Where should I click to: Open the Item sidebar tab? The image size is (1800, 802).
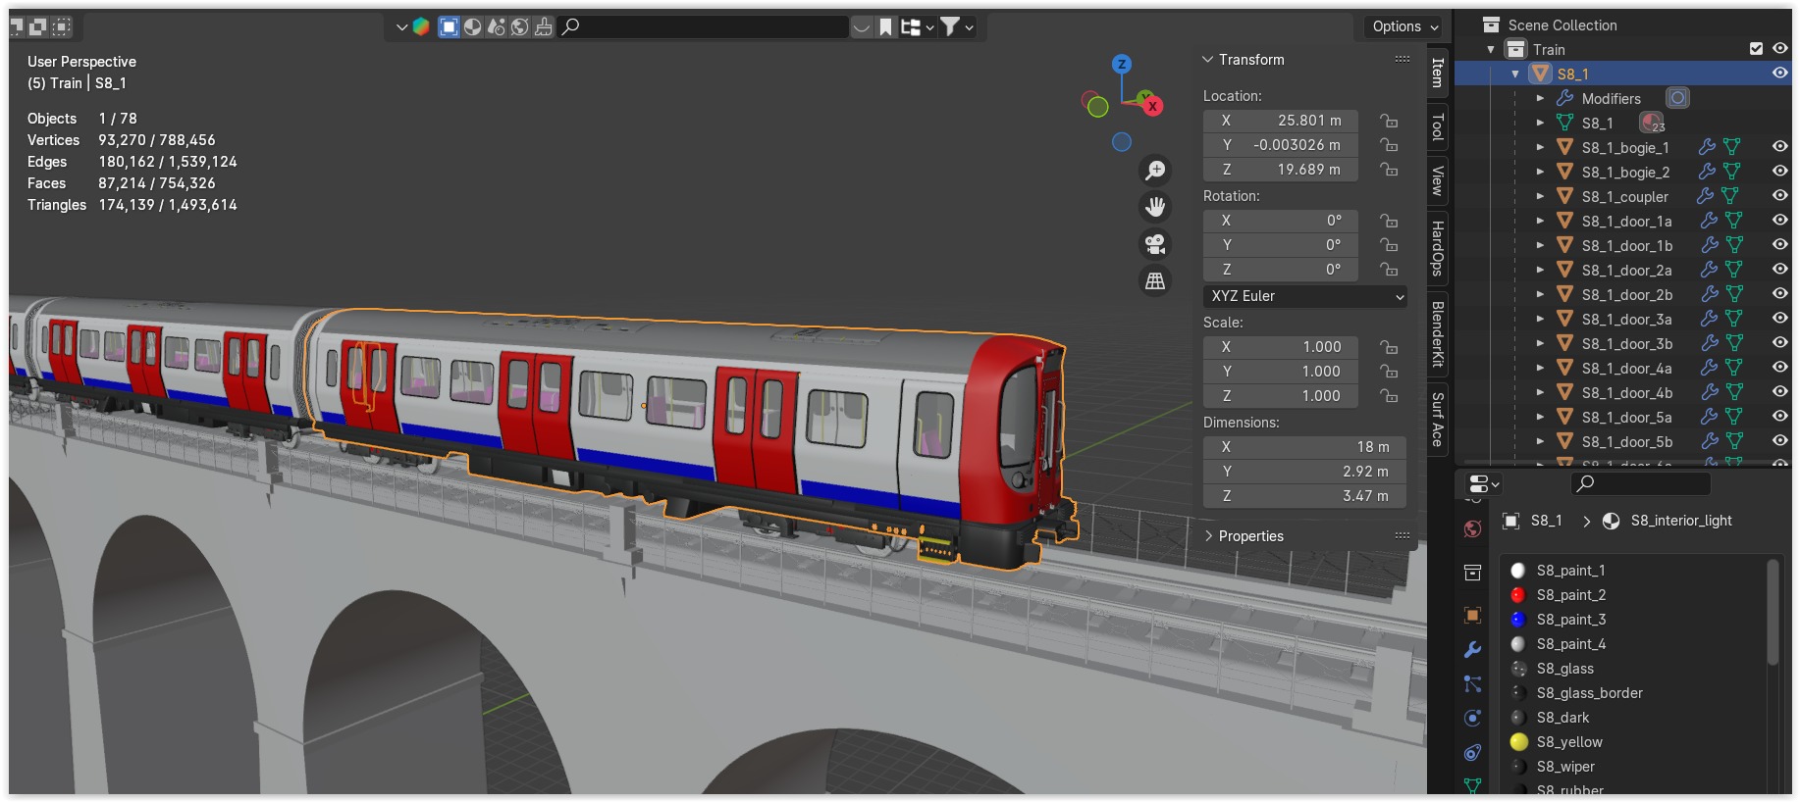point(1437,73)
